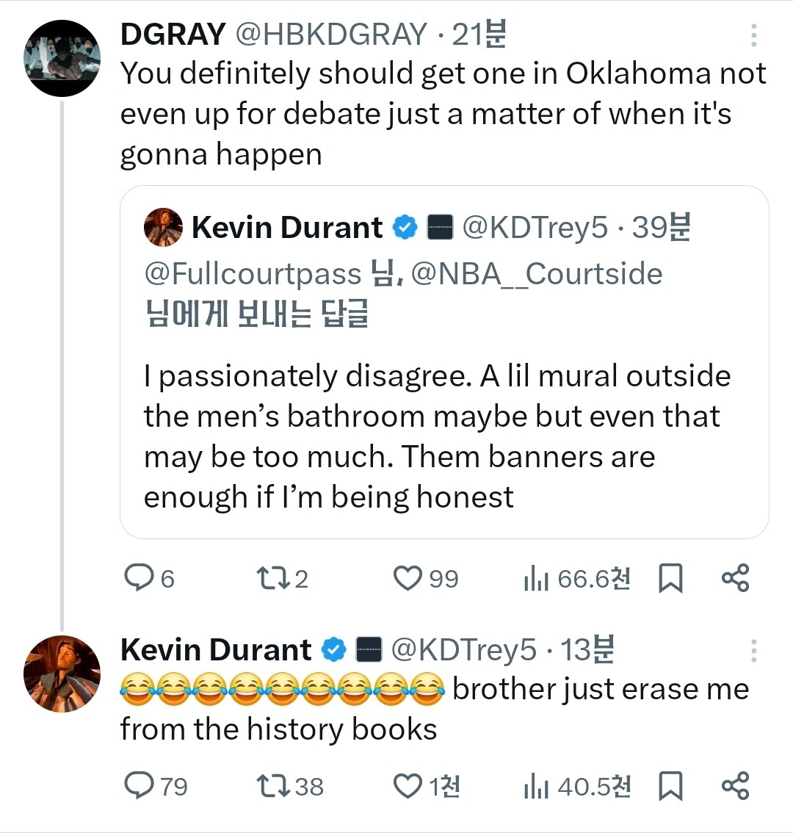The image size is (793, 833).
Task: Open more options for DGRAY's tweet
Action: tap(753, 35)
